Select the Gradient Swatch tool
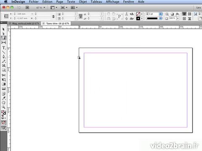Screen dimensions: 202x151 click(3, 84)
